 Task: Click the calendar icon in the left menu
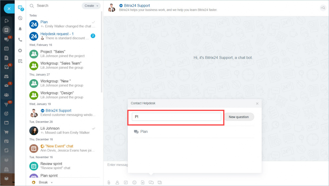6,48
